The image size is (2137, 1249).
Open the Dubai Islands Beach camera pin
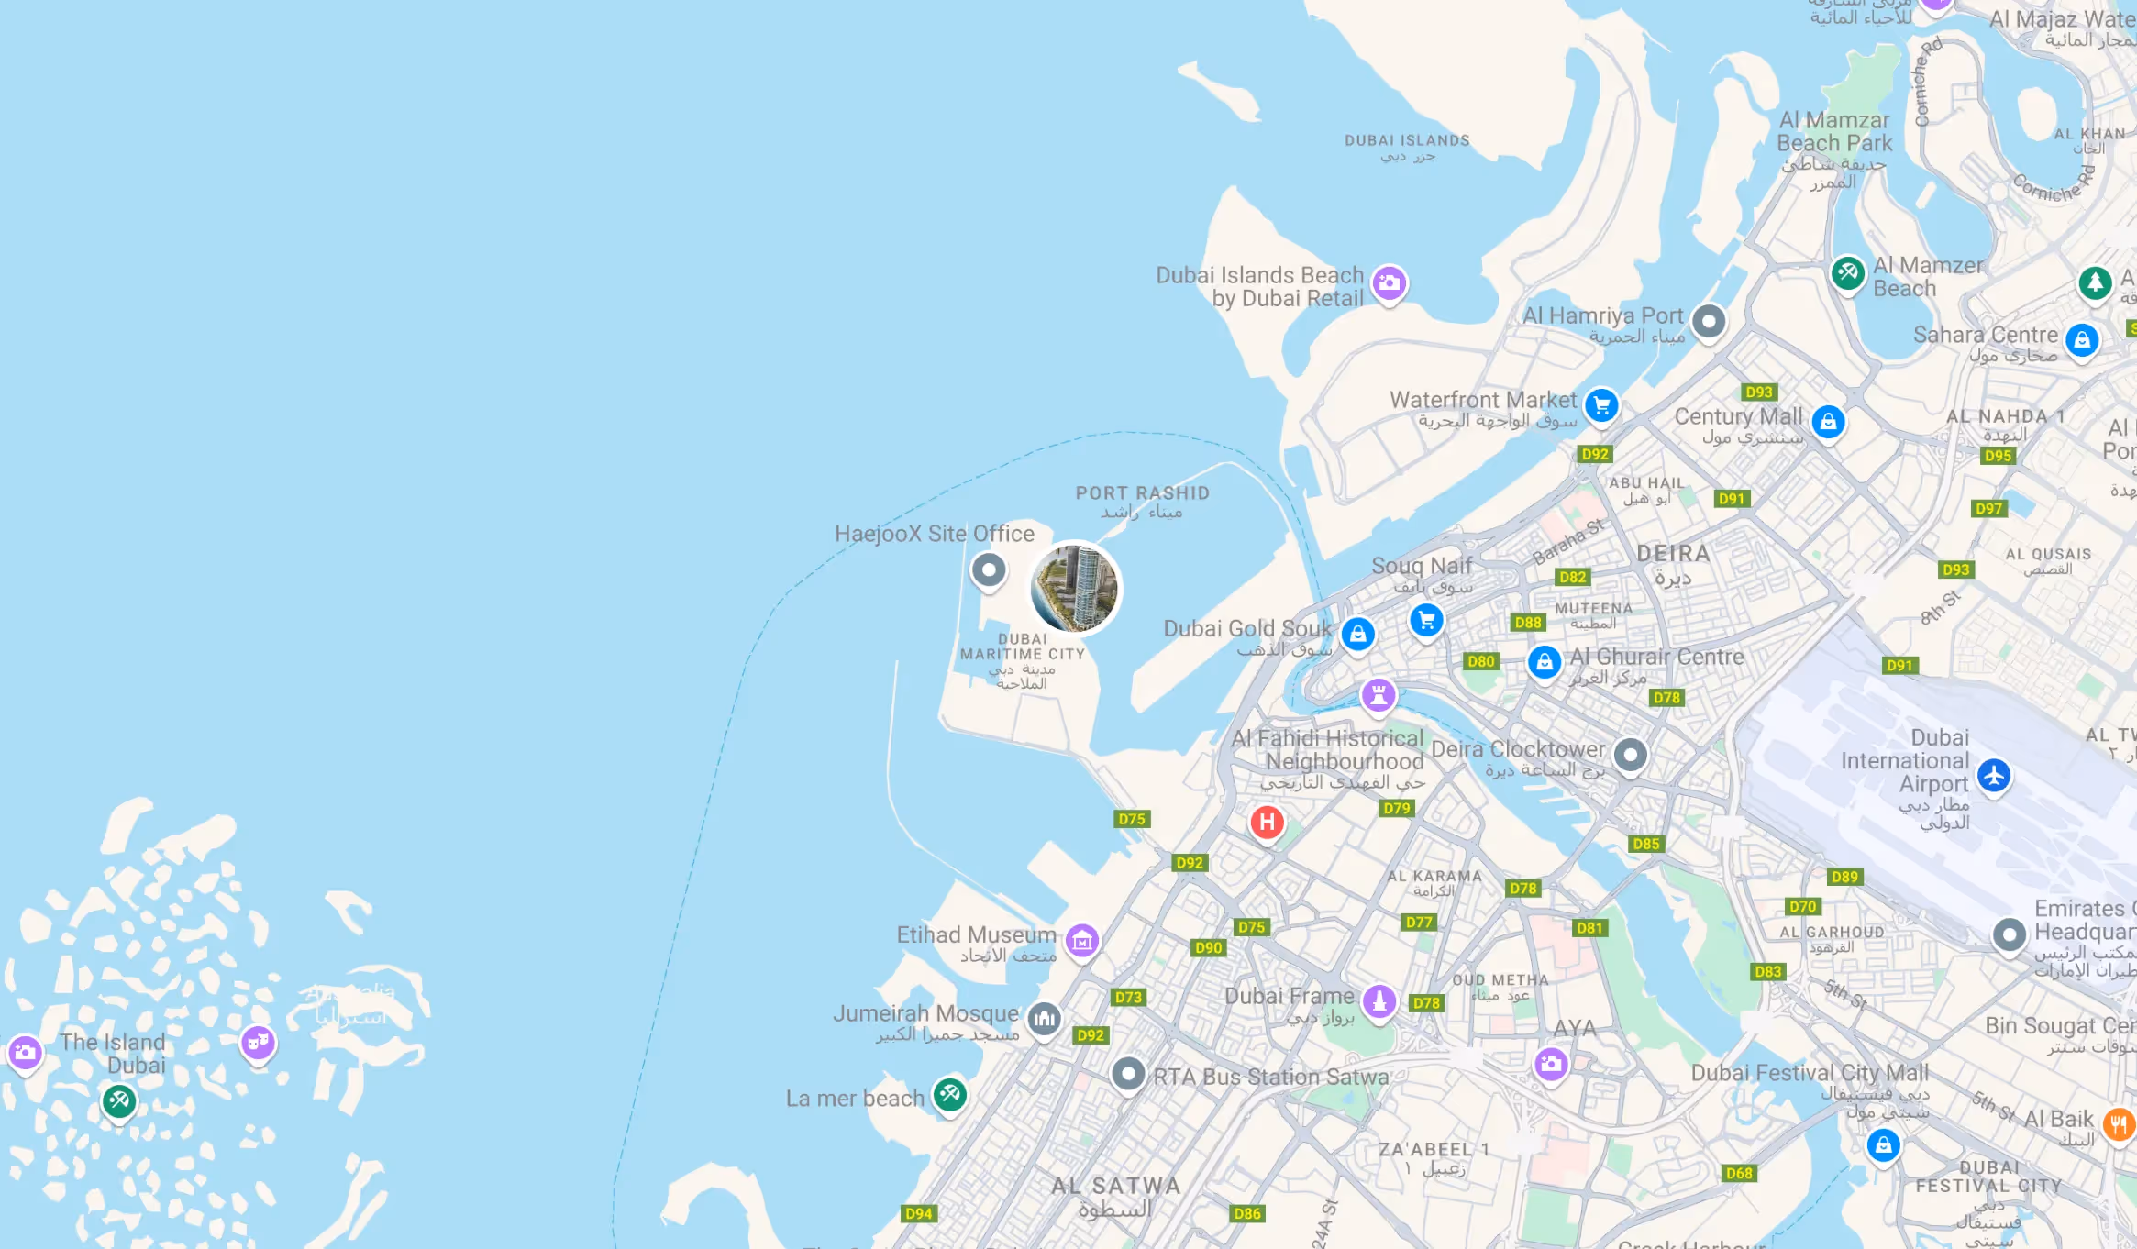tap(1390, 283)
